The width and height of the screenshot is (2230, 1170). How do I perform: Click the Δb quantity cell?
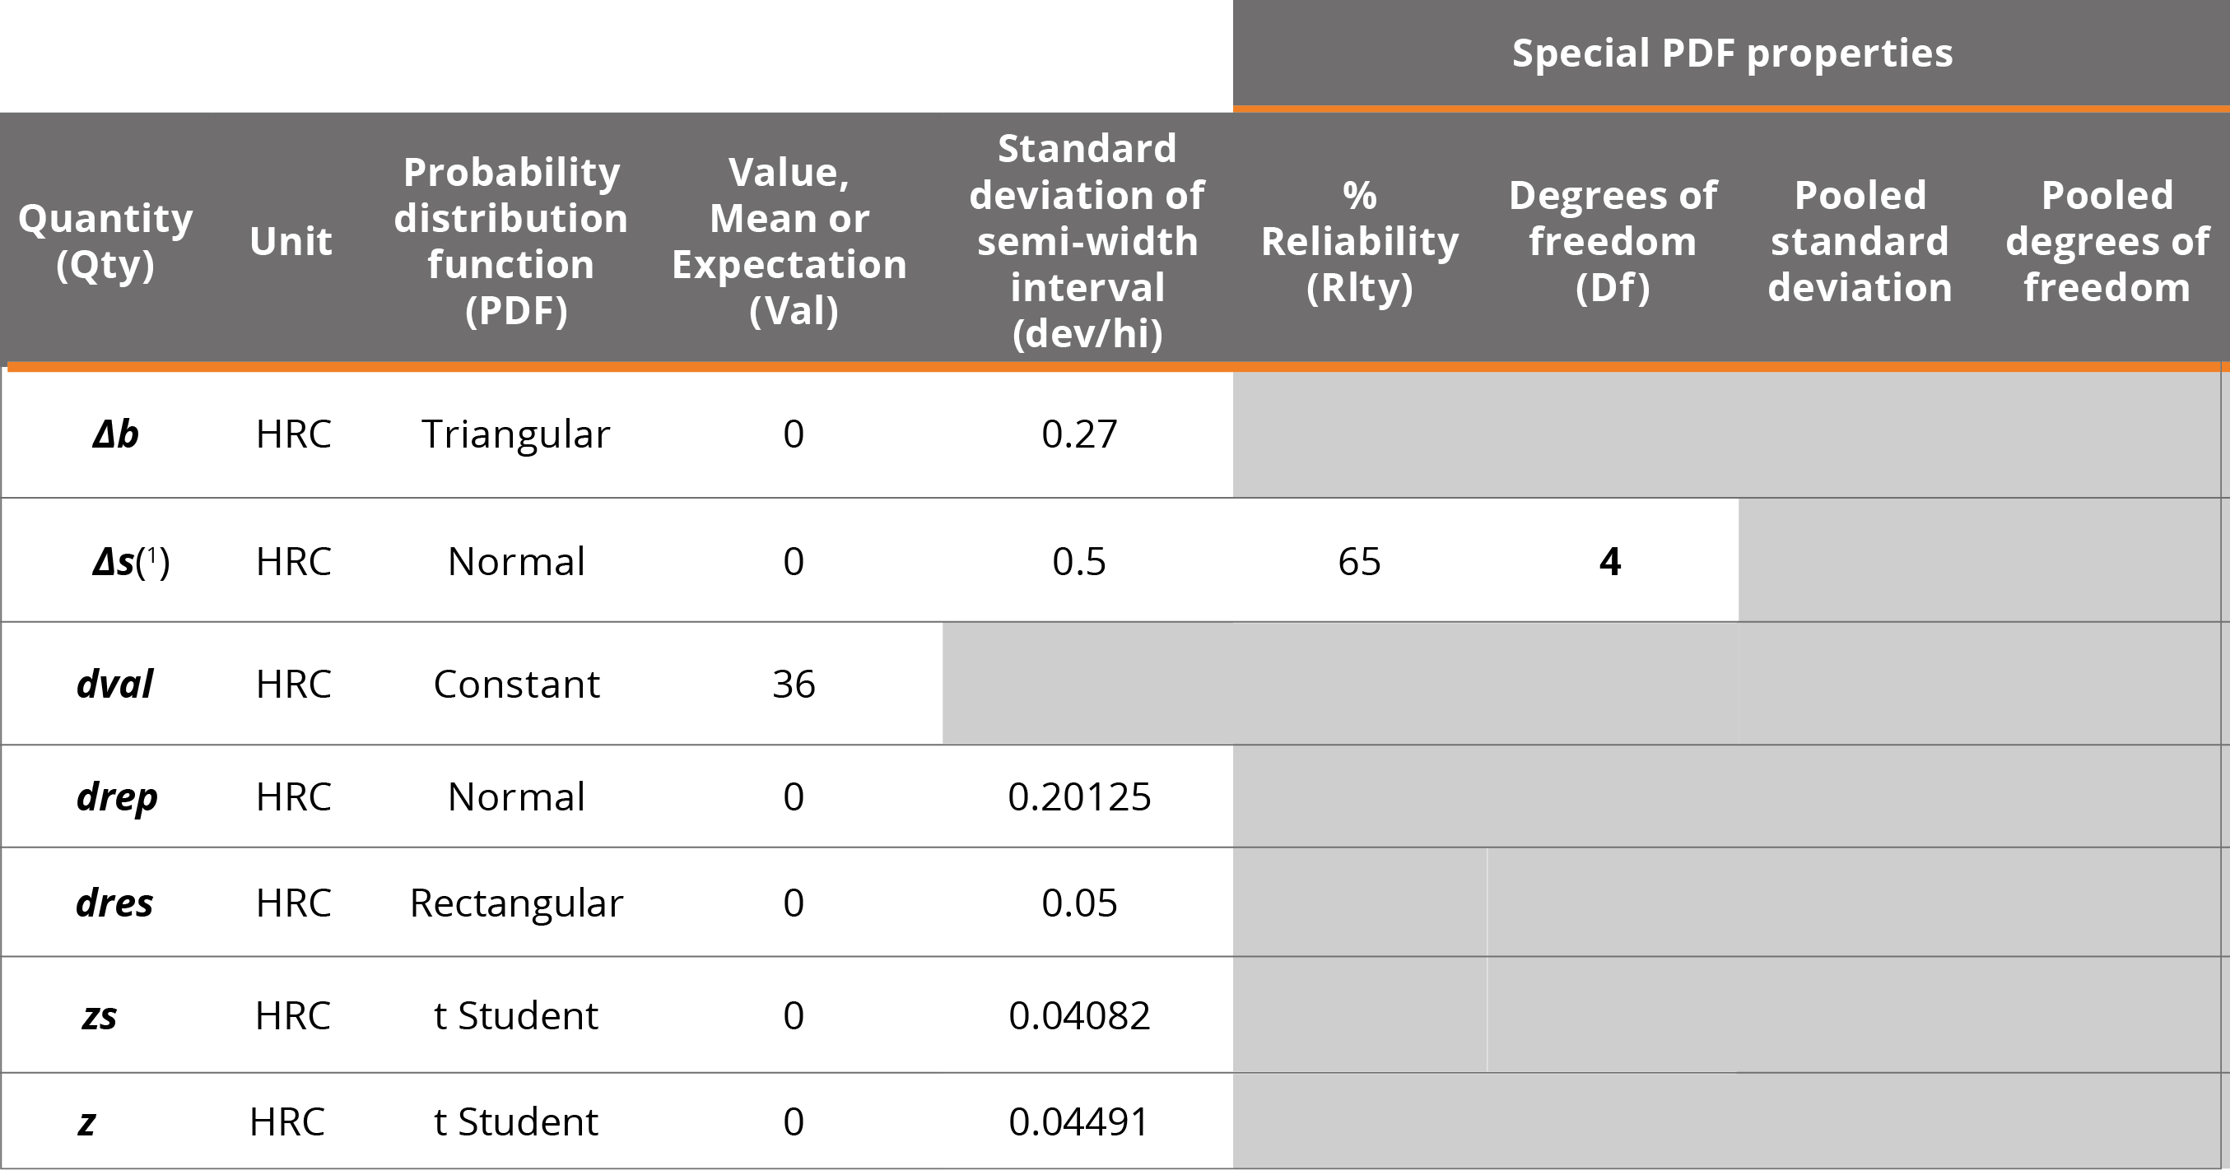[x=115, y=434]
